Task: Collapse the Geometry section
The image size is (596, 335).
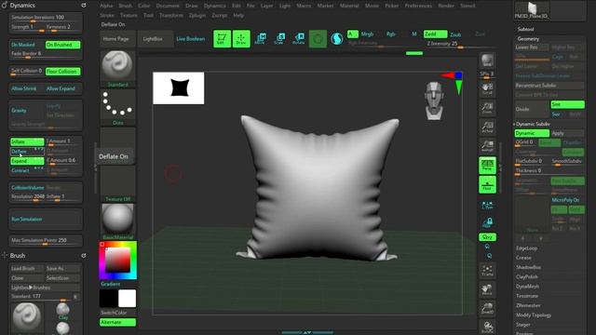Action: [x=528, y=39]
